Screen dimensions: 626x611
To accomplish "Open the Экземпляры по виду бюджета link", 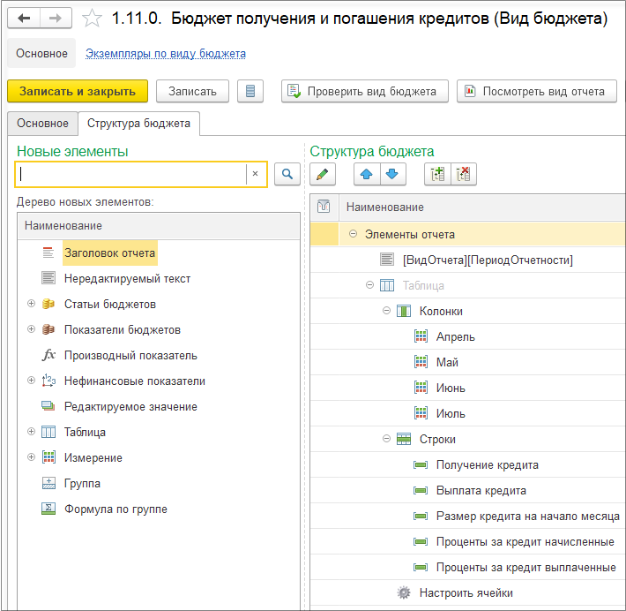I will click(166, 54).
